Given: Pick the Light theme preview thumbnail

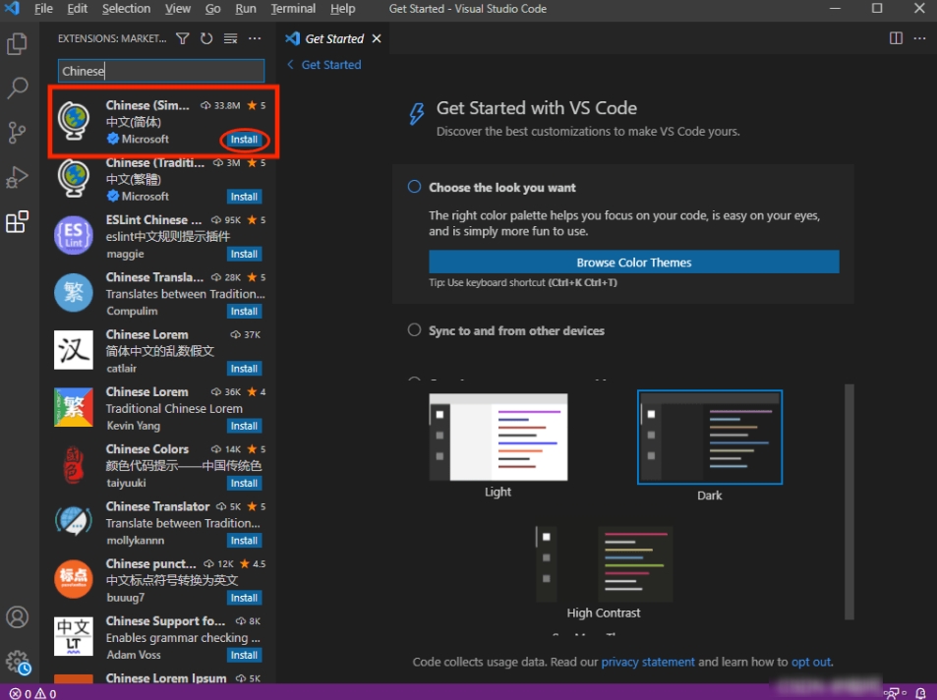Looking at the screenshot, I should pyautogui.click(x=498, y=437).
